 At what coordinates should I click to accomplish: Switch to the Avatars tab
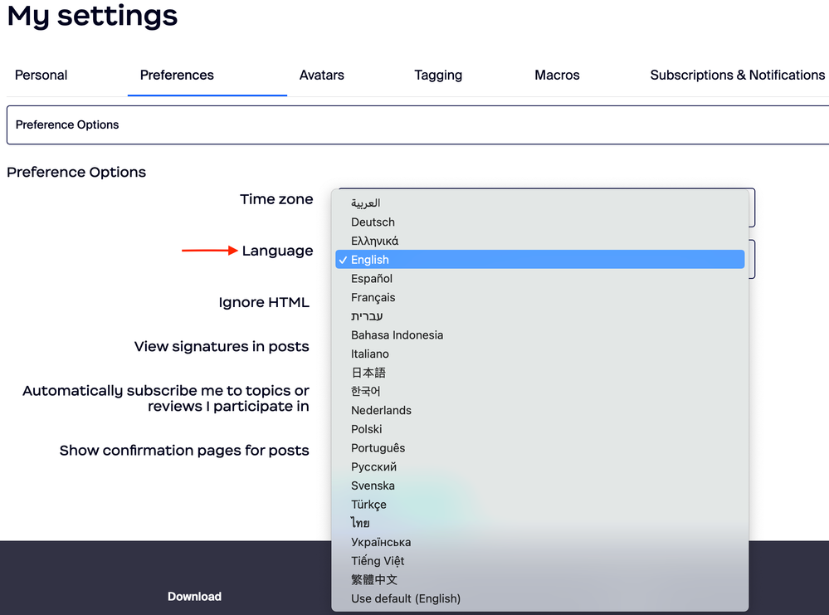click(x=322, y=76)
